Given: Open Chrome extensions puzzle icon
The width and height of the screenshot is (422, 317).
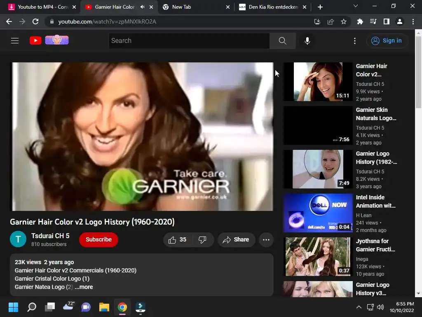Looking at the screenshot, I should pos(360,21).
